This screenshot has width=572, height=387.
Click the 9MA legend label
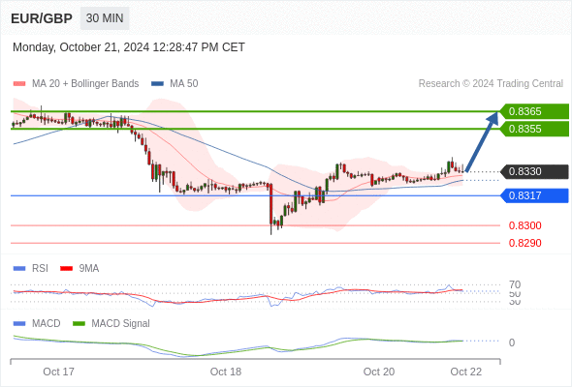89,269
